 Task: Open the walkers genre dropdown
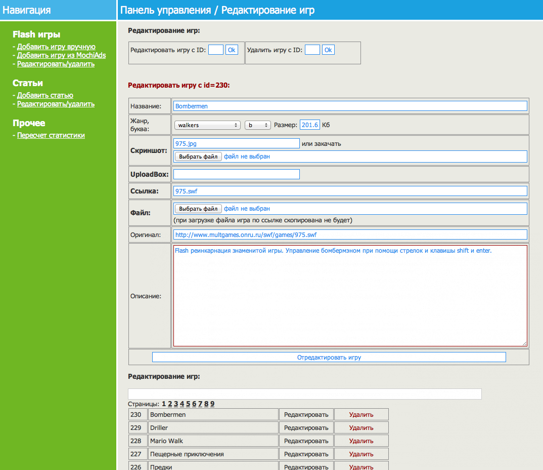coord(207,125)
